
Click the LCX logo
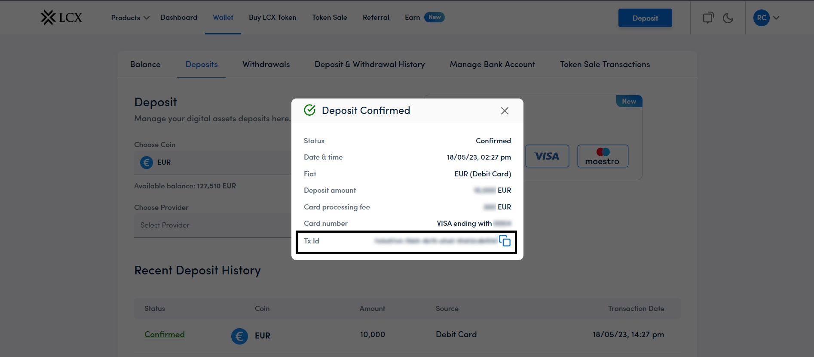tap(61, 18)
